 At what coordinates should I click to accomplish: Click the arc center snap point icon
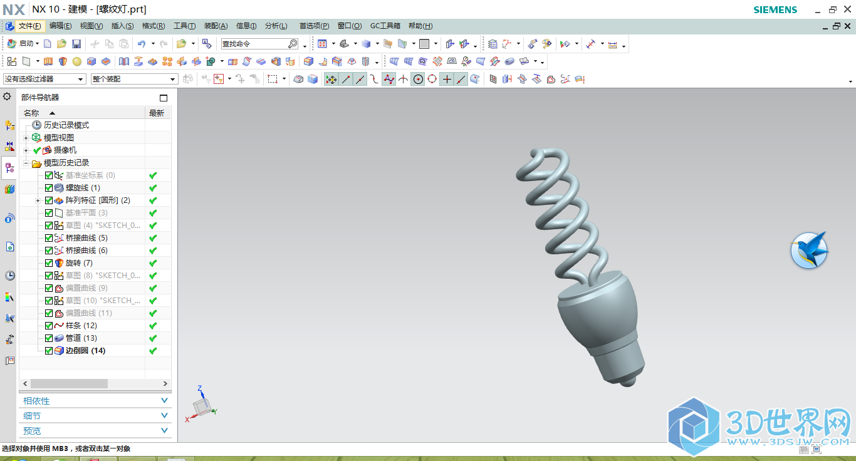pyautogui.click(x=418, y=79)
